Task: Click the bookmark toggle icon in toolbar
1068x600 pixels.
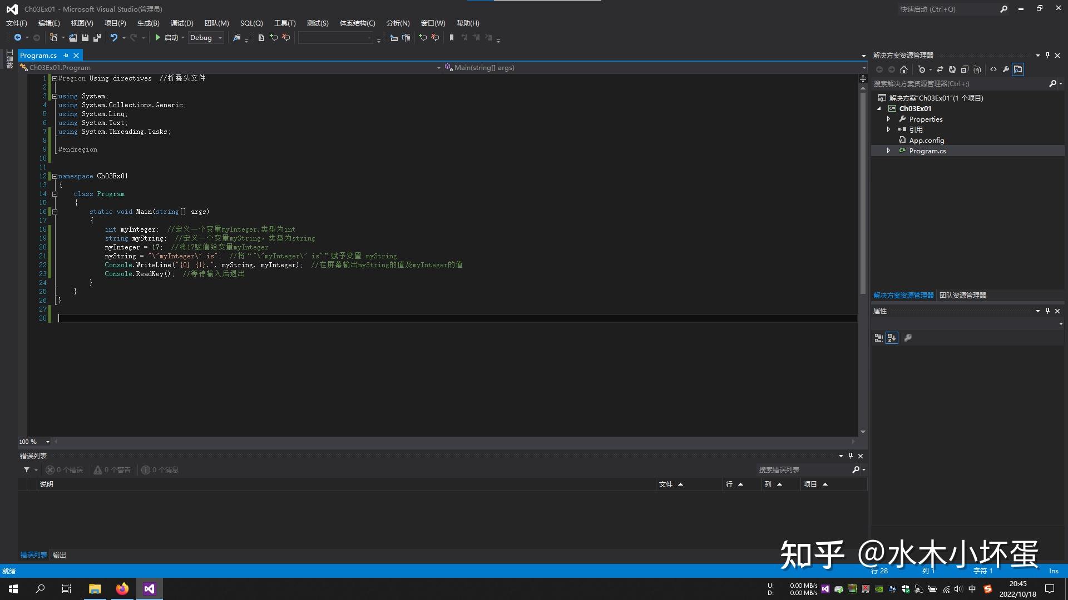Action: pyautogui.click(x=452, y=38)
